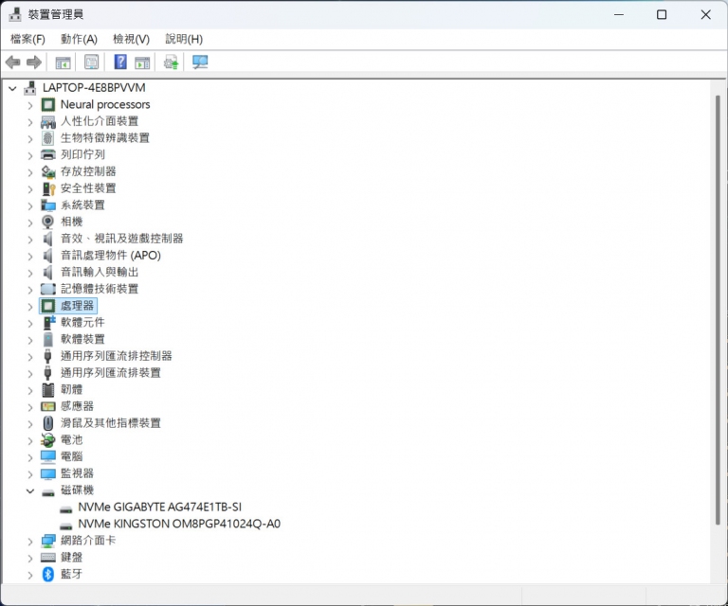Expand the 監視器 category

tap(30, 474)
